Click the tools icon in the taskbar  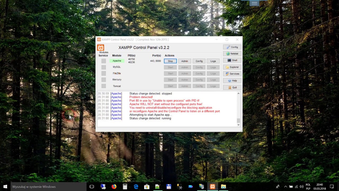tap(180, 187)
